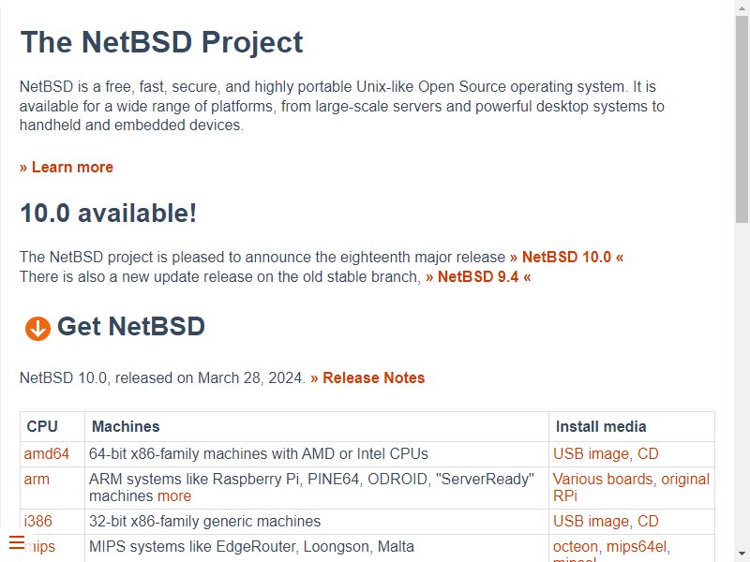Follow the NetBSD 10.0 release link

(x=567, y=257)
